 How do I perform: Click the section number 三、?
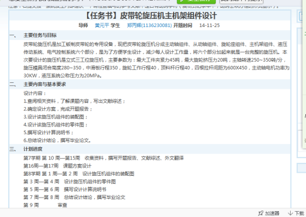pos(13,149)
